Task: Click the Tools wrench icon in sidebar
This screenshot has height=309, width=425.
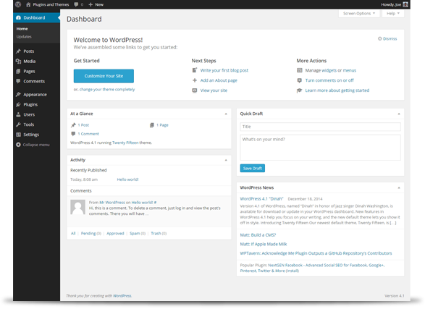Action: click(x=18, y=124)
